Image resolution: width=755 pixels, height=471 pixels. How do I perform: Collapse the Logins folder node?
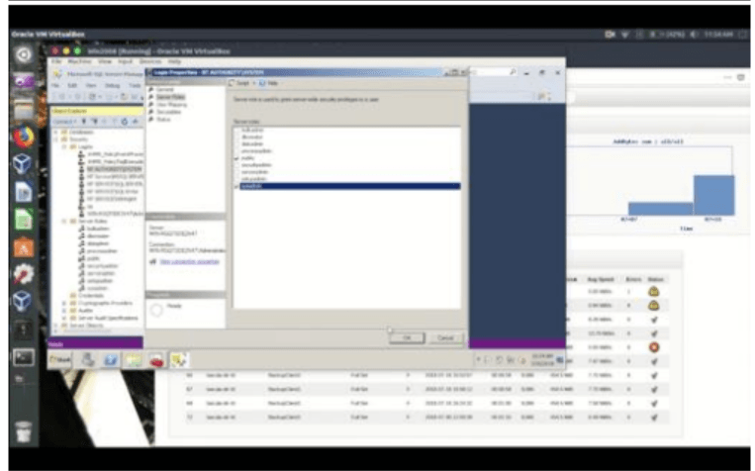(64, 146)
